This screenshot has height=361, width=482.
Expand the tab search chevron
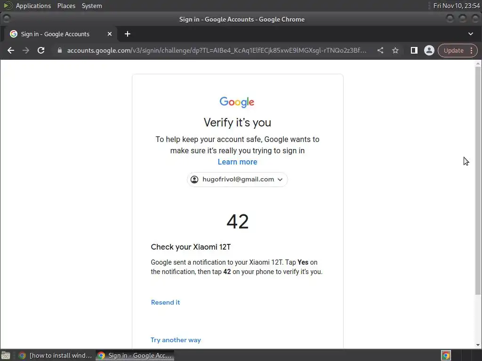471,34
